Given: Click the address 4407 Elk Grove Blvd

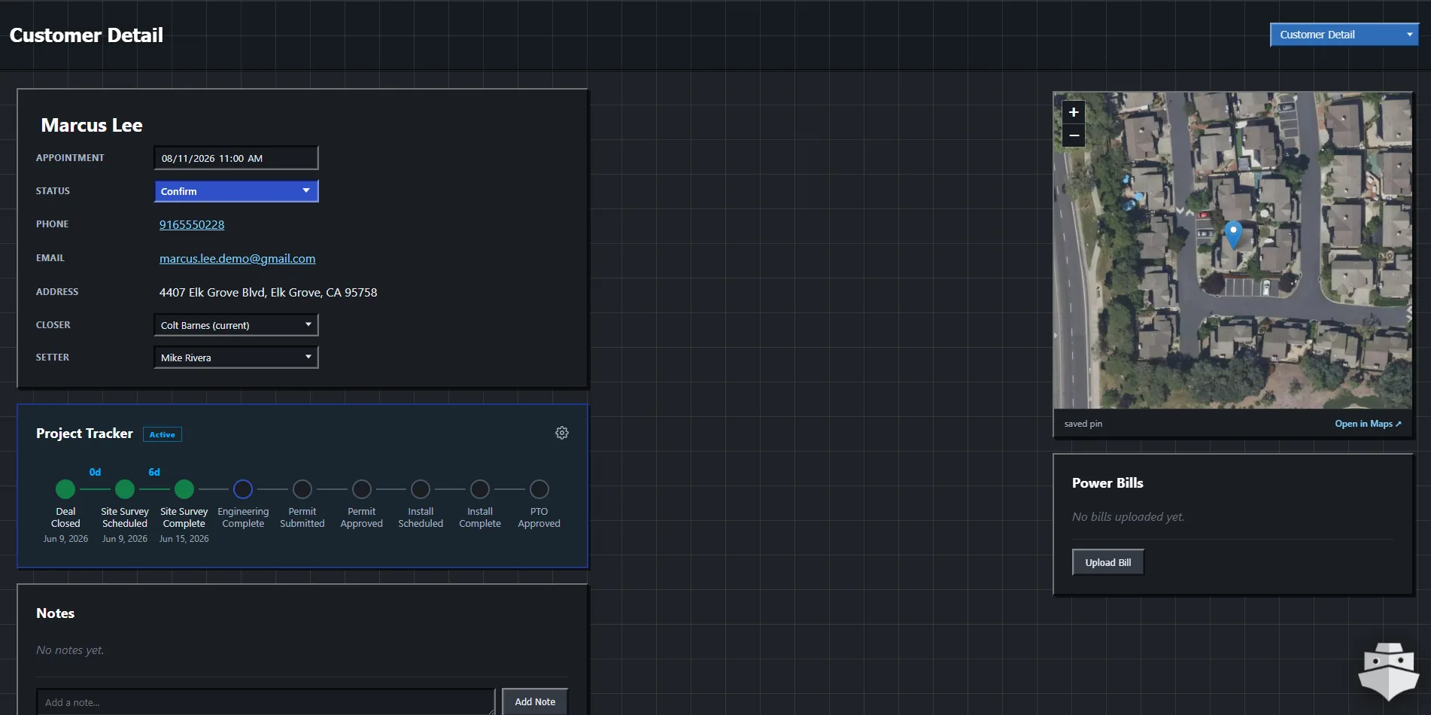Looking at the screenshot, I should click(269, 292).
